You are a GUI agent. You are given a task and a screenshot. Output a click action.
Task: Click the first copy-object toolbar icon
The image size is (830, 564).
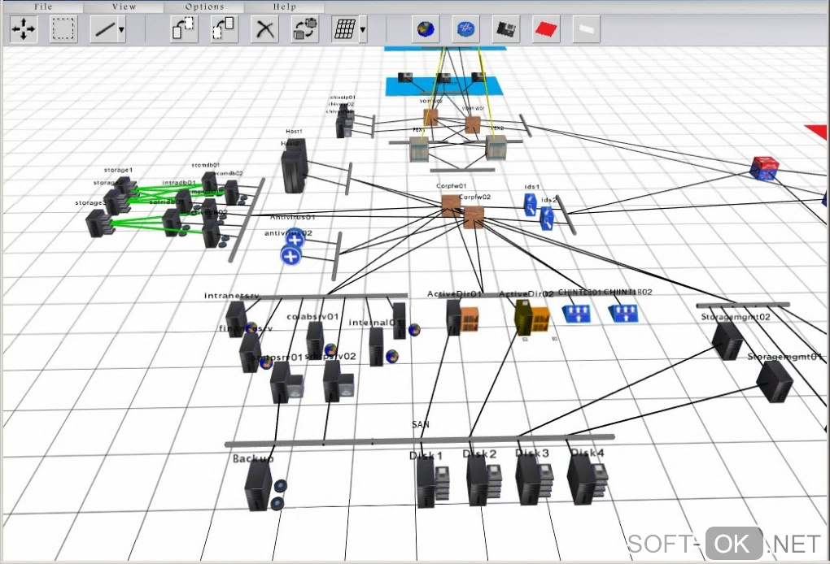(184, 28)
